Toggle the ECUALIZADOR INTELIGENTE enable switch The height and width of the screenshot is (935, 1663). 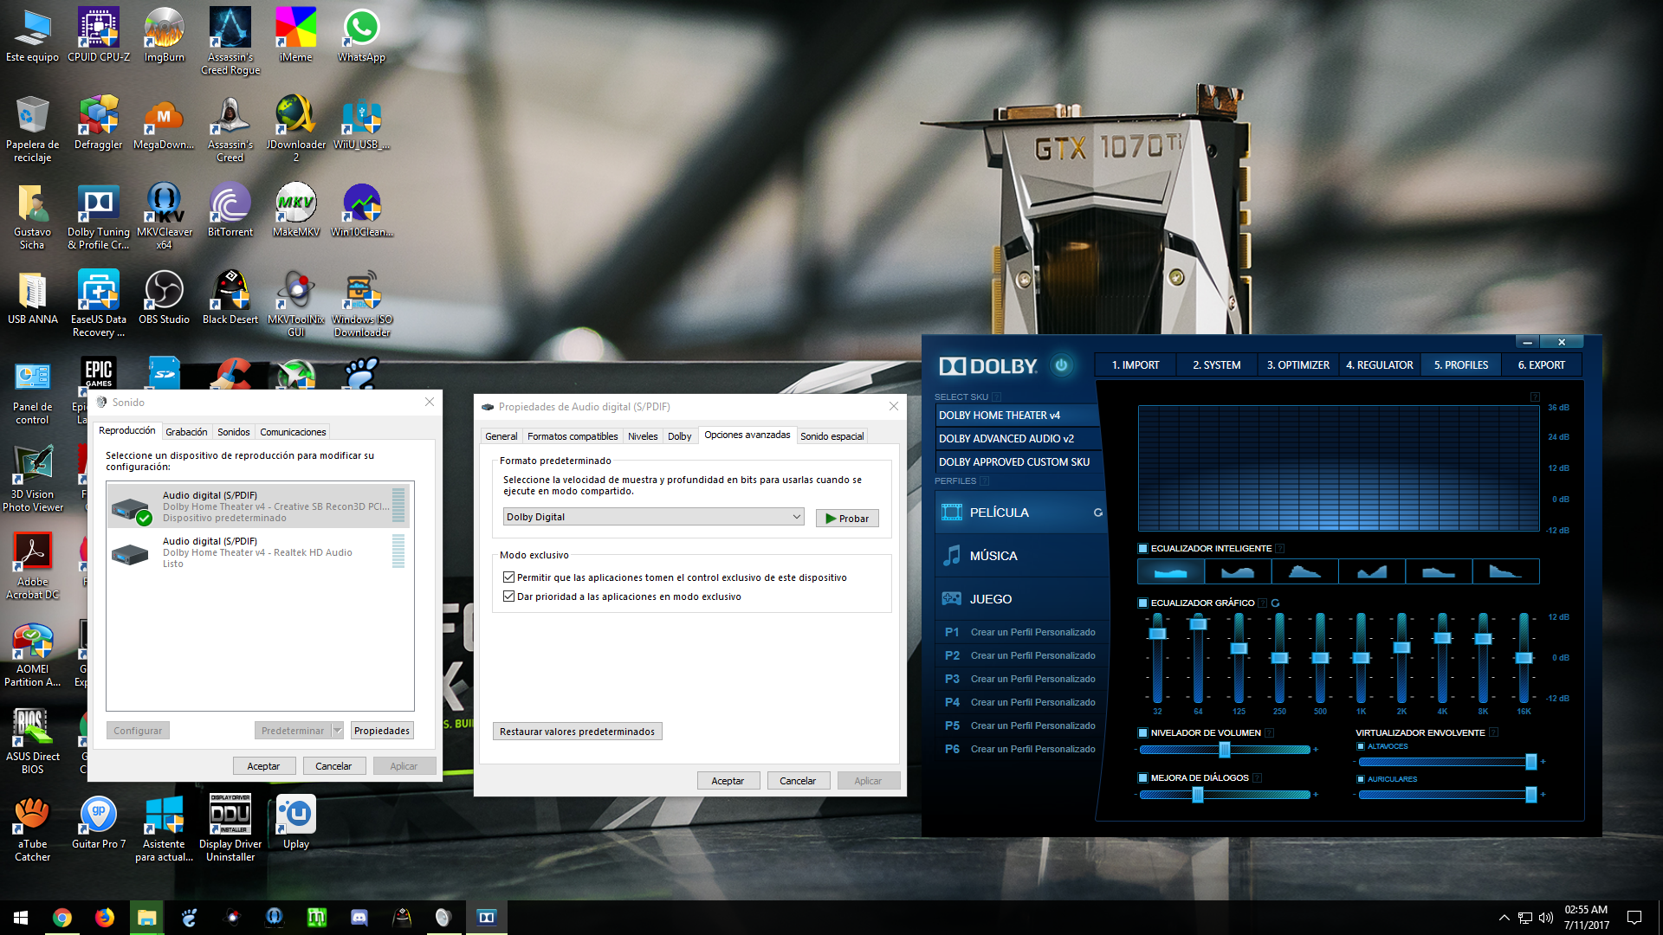(1141, 548)
